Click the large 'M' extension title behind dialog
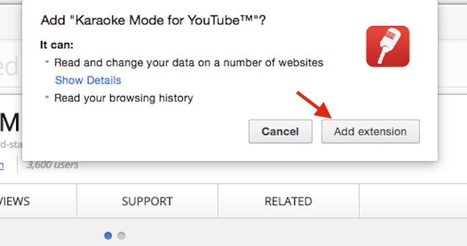Image resolution: width=467 pixels, height=246 pixels. 10,123
